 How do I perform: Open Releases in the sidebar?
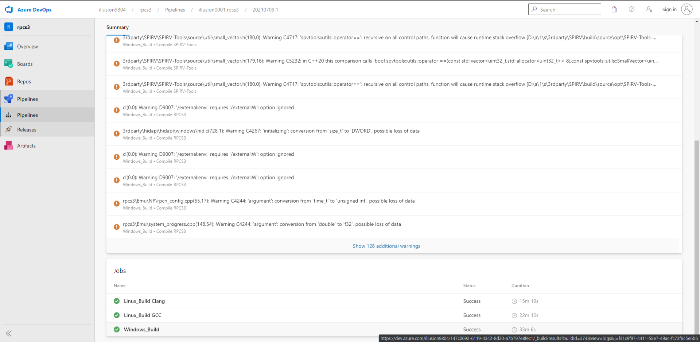click(x=27, y=129)
